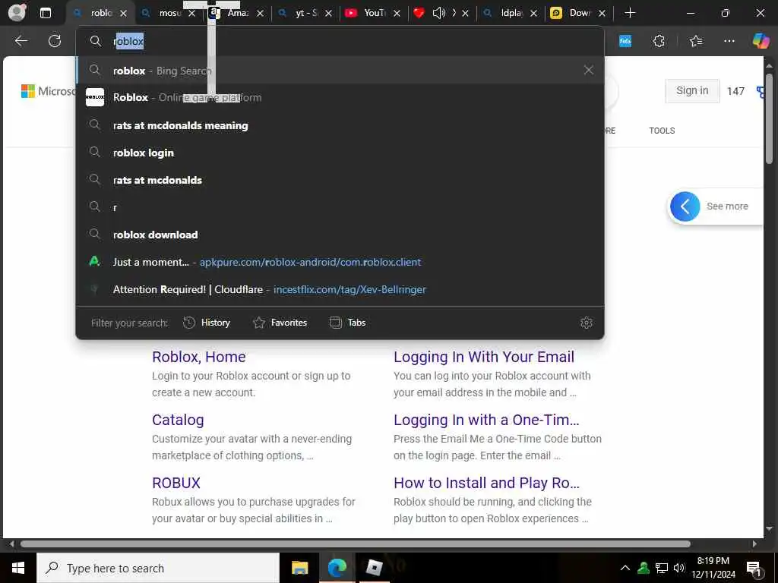Select the roblox Bing Search suggestion
This screenshot has height=583, width=778.
(340, 71)
